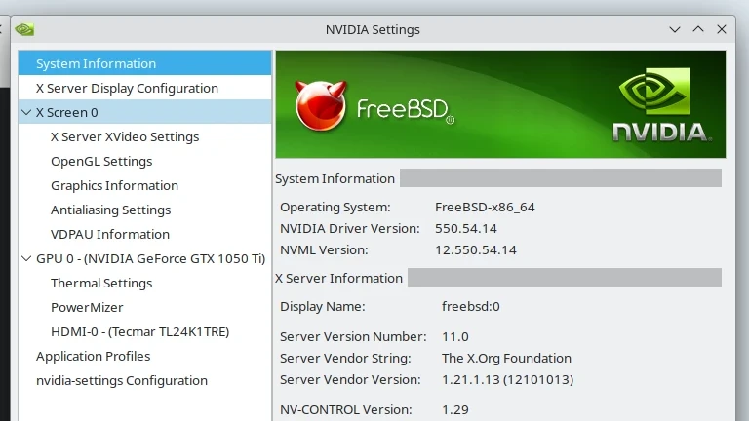Collapse the GPU 0 tree node
The height and width of the screenshot is (421, 749).
tap(26, 258)
